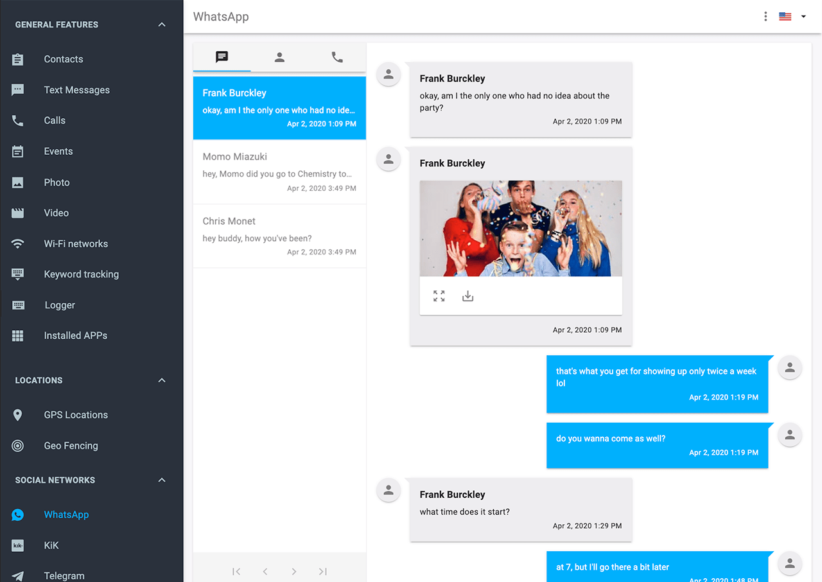Viewport: 822px width, 582px height.
Task: Jump to the last page of chats
Action: coord(322,571)
